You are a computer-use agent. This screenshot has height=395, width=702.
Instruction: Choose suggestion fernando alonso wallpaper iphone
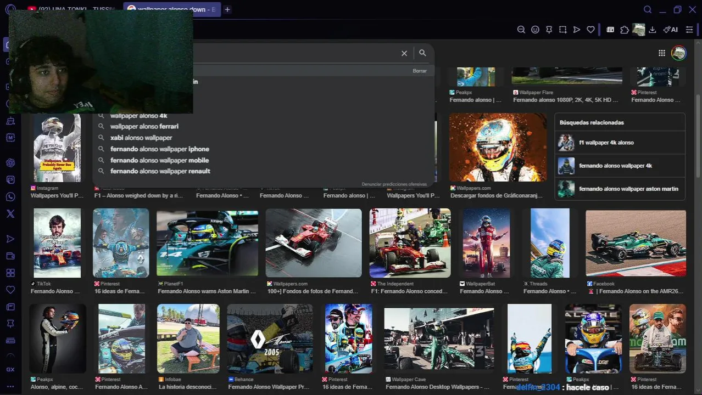click(x=159, y=149)
